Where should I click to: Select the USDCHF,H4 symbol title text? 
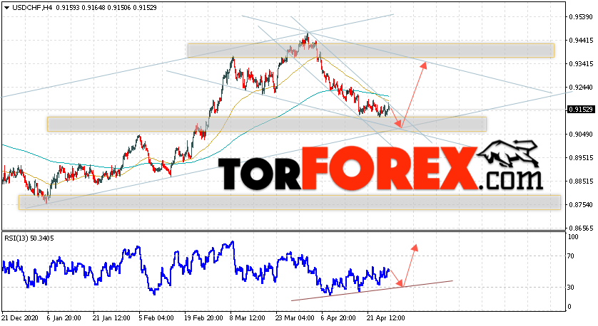pyautogui.click(x=32, y=8)
